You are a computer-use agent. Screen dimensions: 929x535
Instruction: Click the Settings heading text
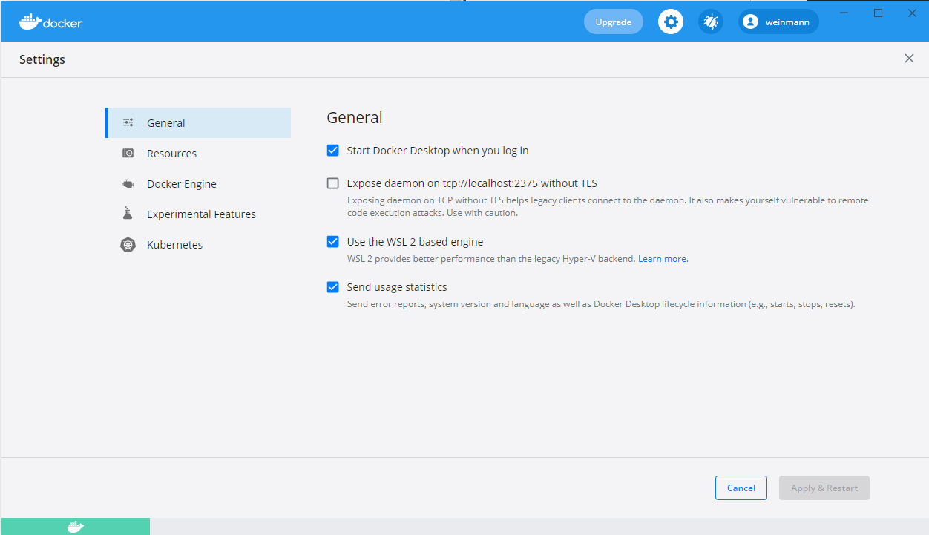42,59
